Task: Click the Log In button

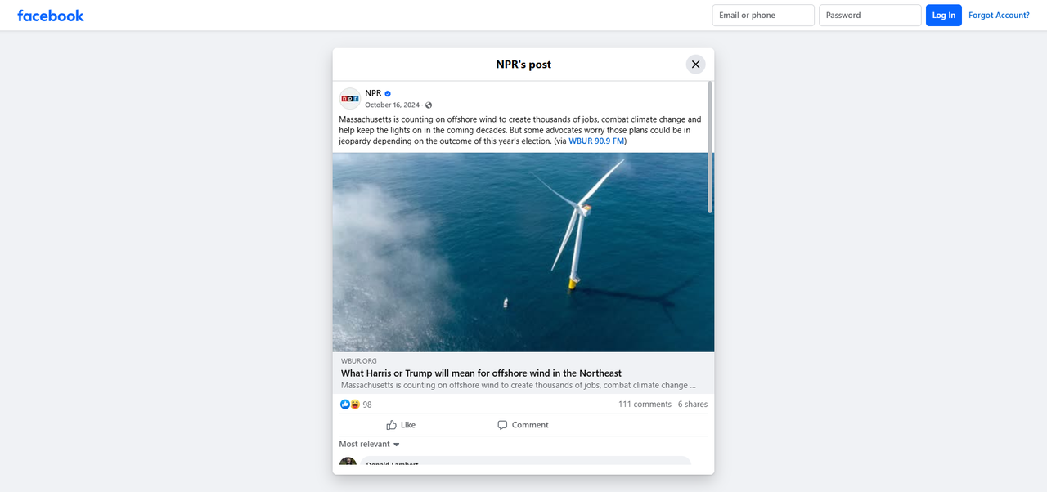Action: (x=944, y=16)
